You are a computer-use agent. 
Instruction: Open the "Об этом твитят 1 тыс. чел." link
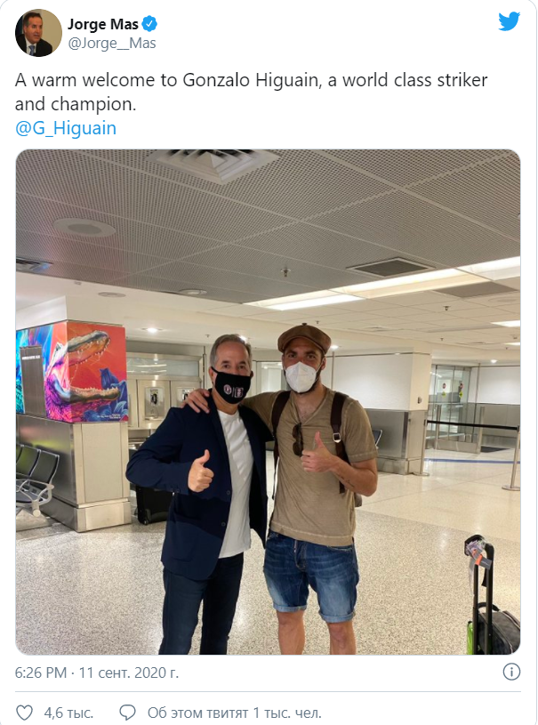(x=234, y=713)
